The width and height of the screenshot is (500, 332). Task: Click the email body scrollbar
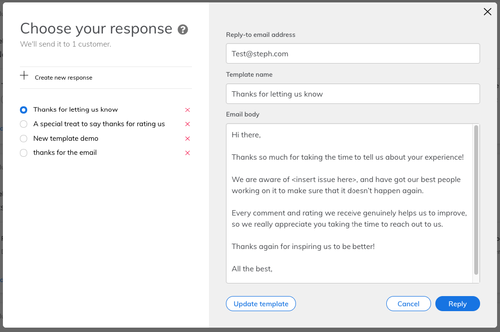coord(476,200)
